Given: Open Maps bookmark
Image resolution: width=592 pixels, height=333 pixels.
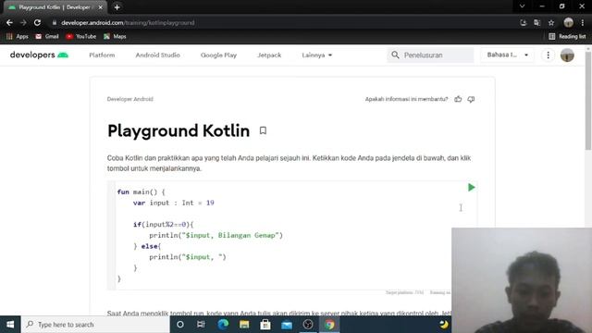Looking at the screenshot, I should tap(115, 37).
